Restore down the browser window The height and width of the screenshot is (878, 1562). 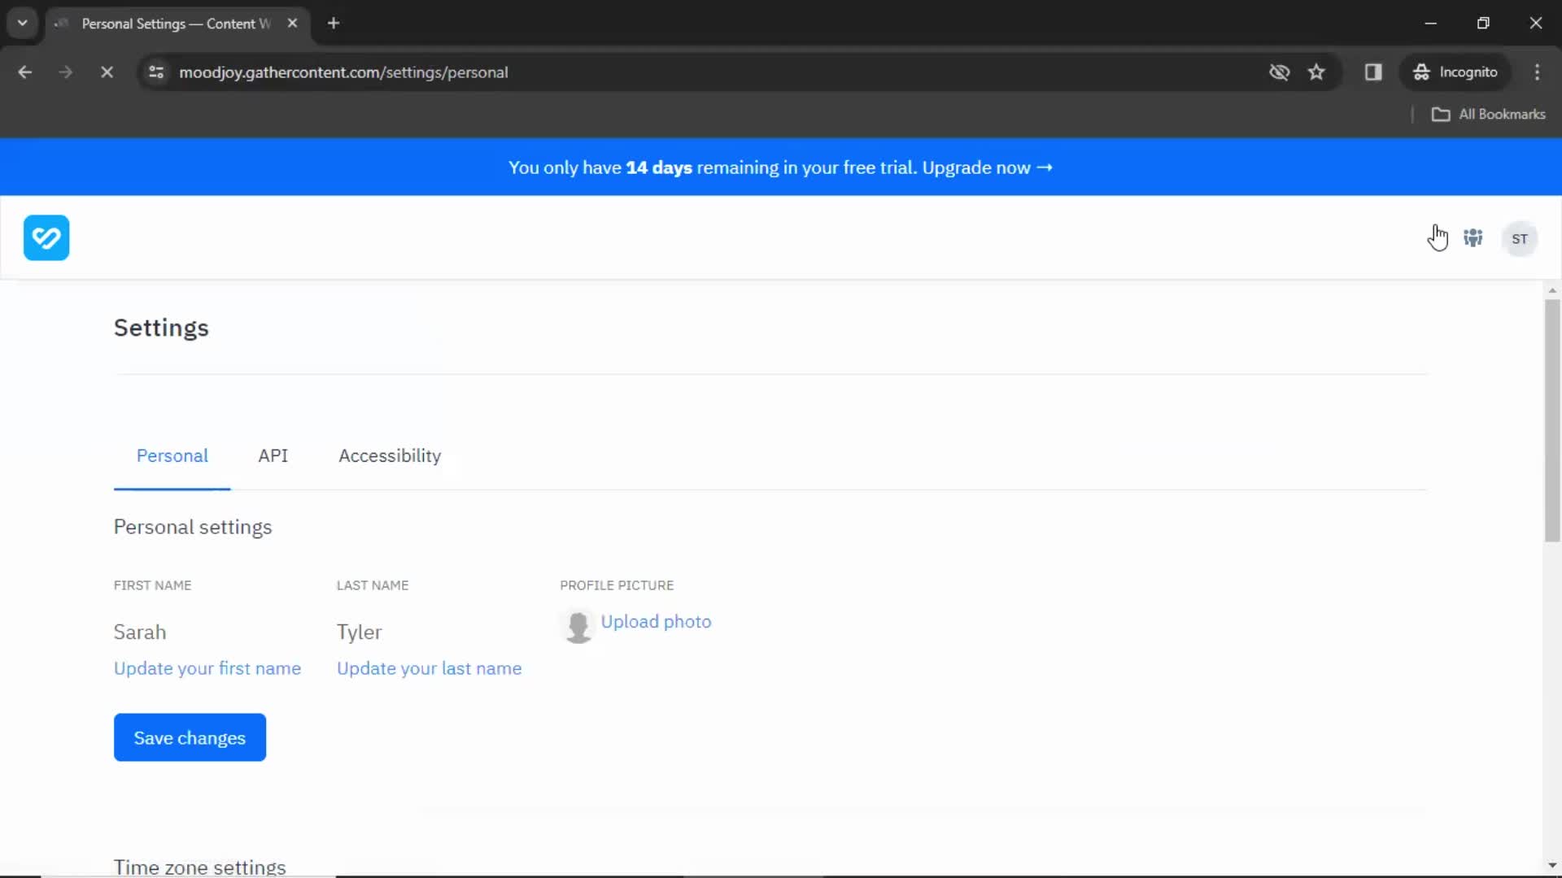1483,24
